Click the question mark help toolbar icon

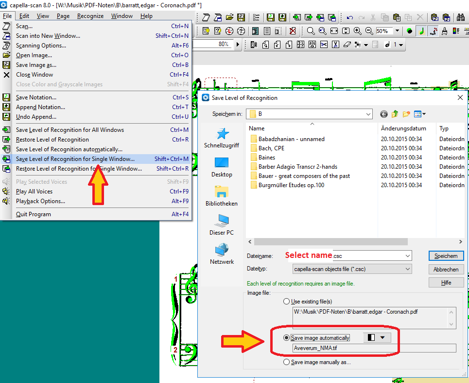241,31
